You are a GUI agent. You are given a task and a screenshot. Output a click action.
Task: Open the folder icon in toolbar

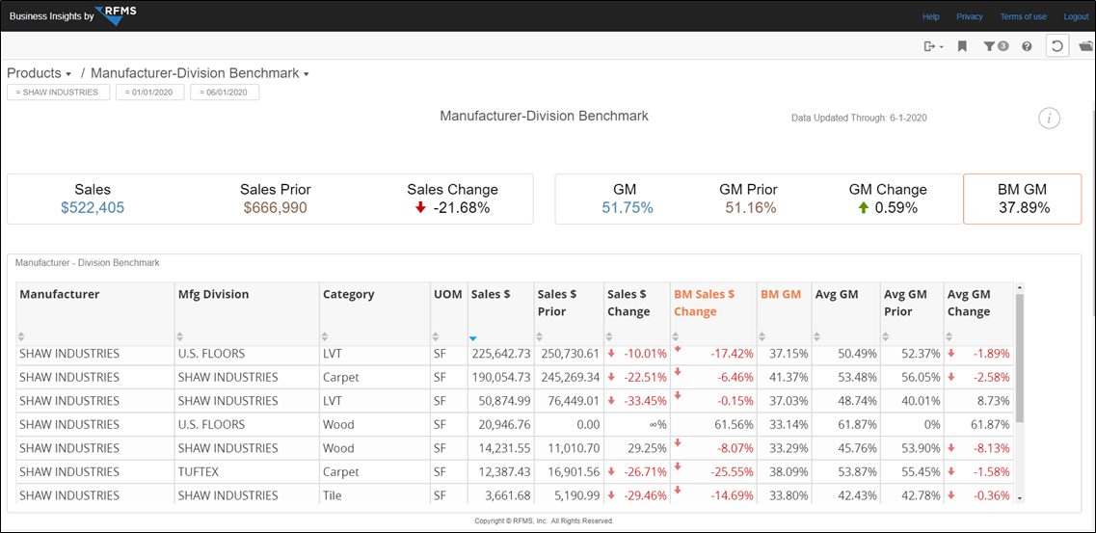1085,46
